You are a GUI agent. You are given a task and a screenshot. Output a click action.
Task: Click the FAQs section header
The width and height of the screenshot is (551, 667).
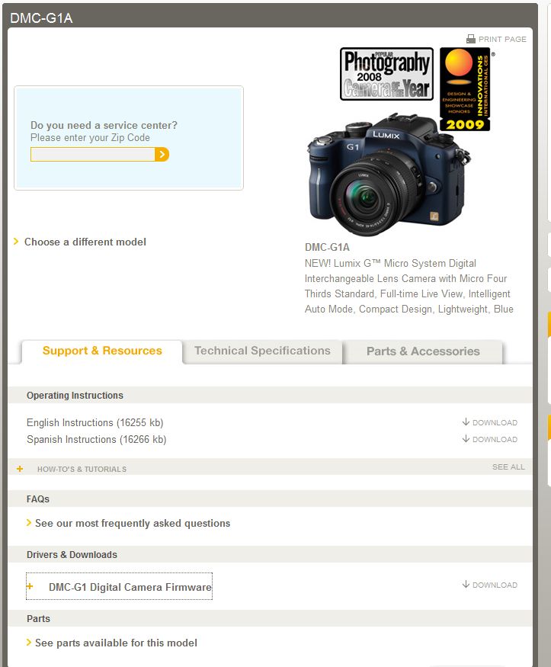point(38,499)
